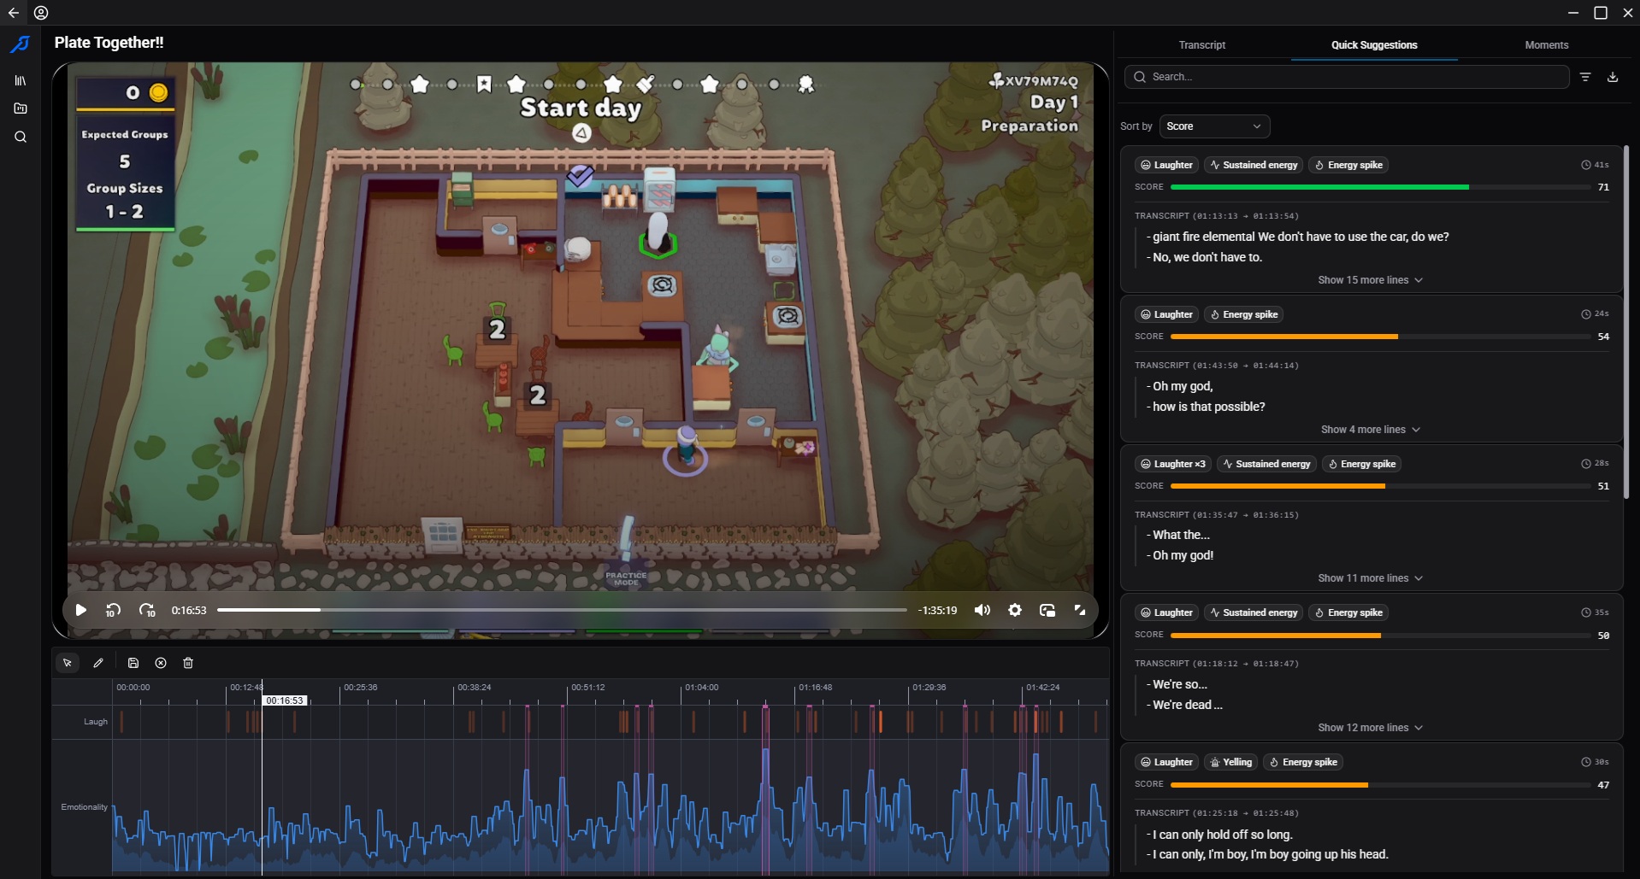Click the trash delete icon
This screenshot has height=879, width=1640.
click(x=188, y=663)
